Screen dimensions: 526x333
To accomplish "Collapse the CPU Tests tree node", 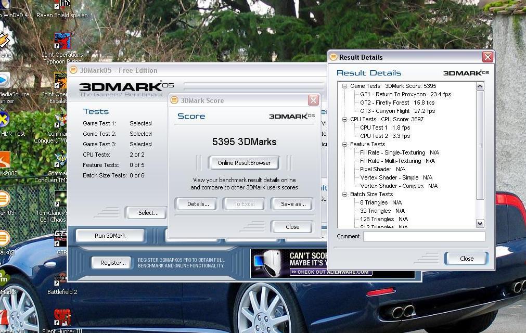I will tap(344, 119).
